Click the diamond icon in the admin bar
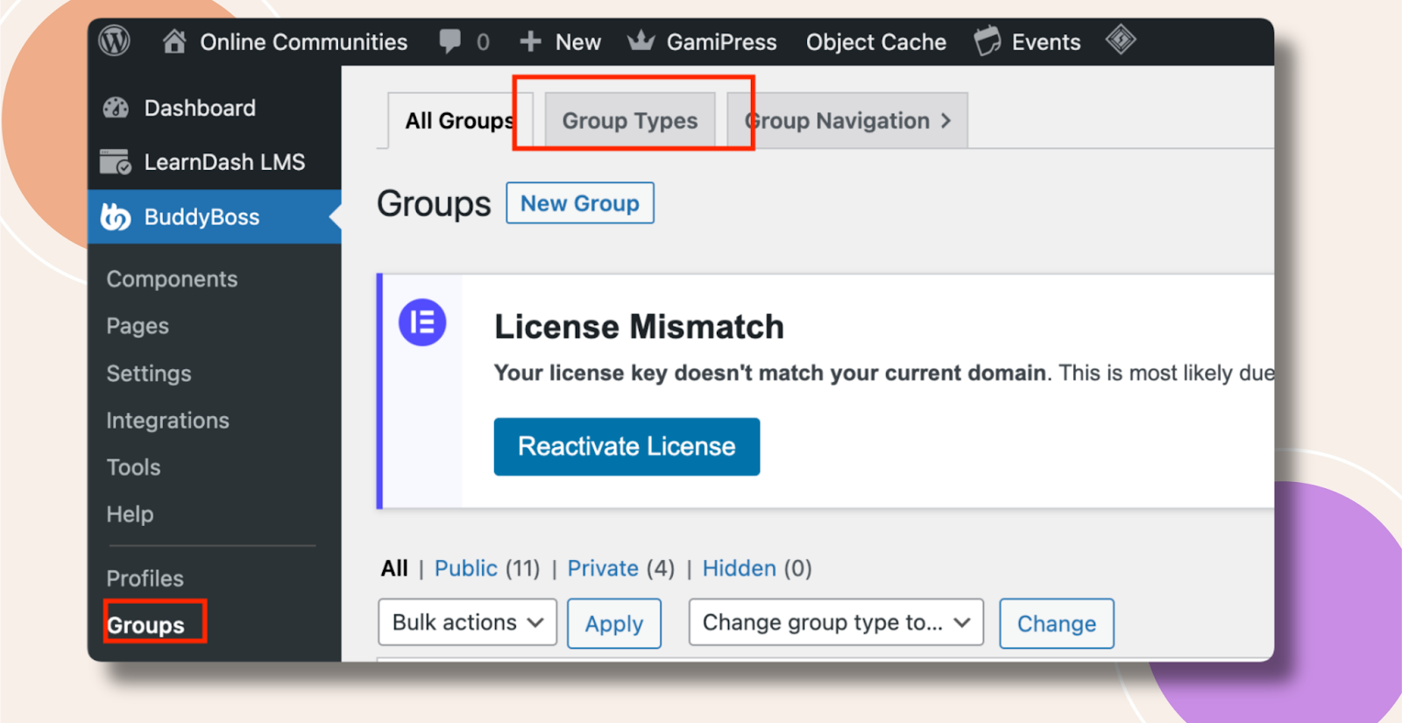Screen dimensions: 1402x723 tap(1121, 39)
